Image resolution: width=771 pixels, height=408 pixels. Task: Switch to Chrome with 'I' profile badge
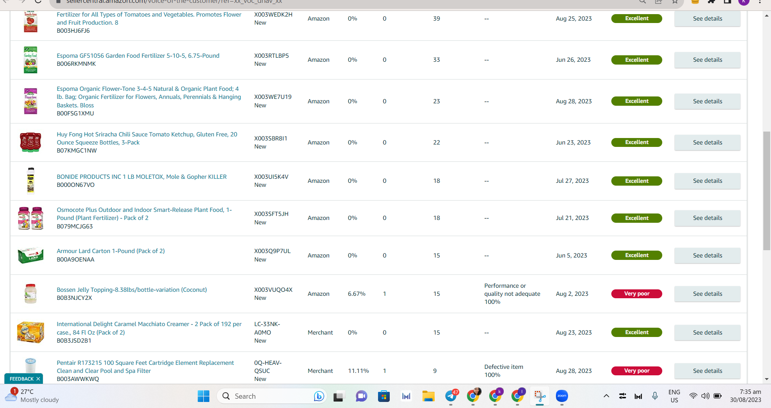coord(518,396)
